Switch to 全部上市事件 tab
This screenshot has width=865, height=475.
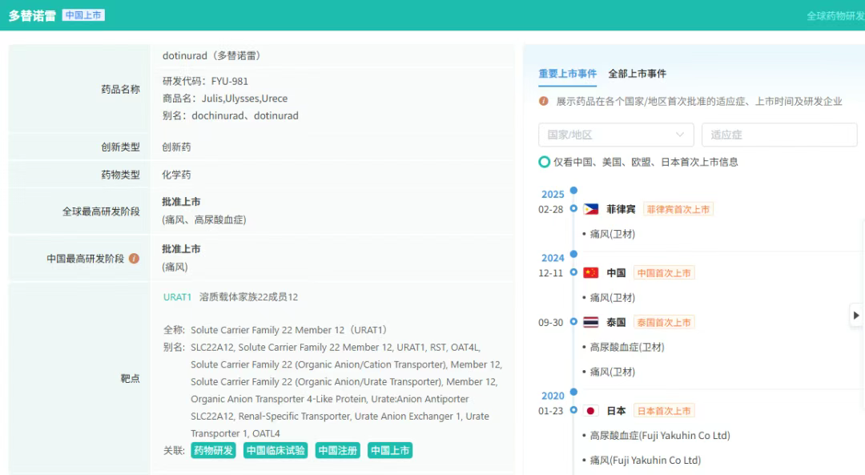(x=637, y=74)
